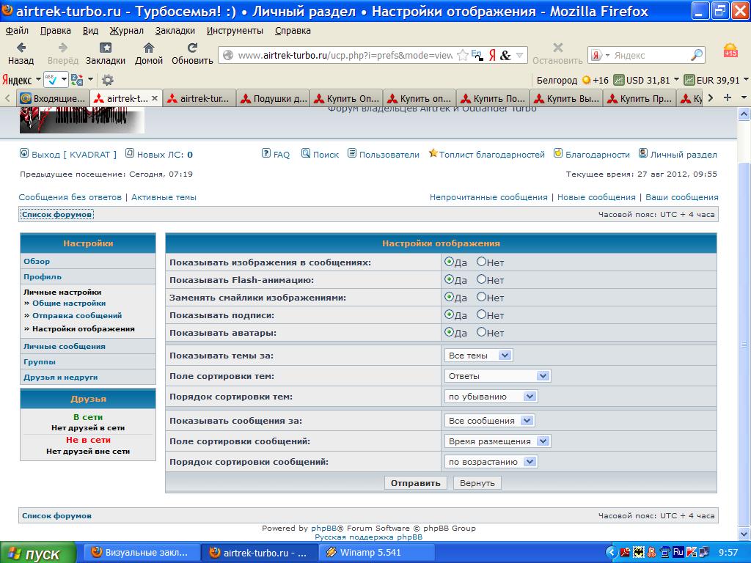This screenshot has height=563, width=751.
Task: Select Нет for showing Flash animation
Action: (x=482, y=279)
